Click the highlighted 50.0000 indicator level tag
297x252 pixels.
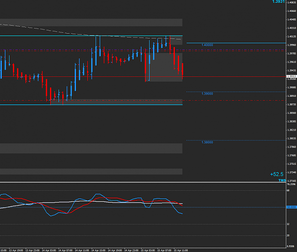pyautogui.click(x=292, y=207)
